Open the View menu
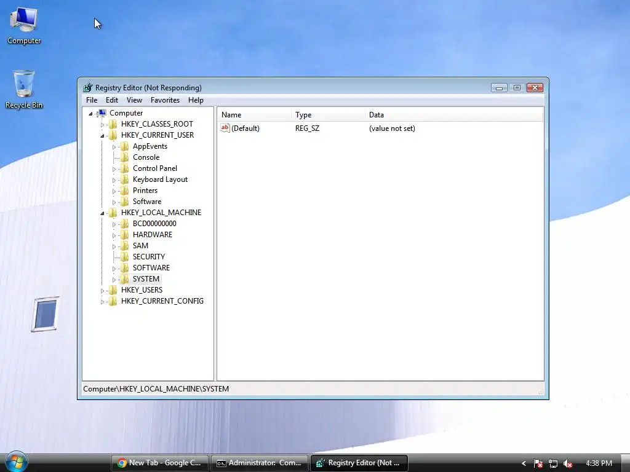The height and width of the screenshot is (472, 630). coord(134,100)
